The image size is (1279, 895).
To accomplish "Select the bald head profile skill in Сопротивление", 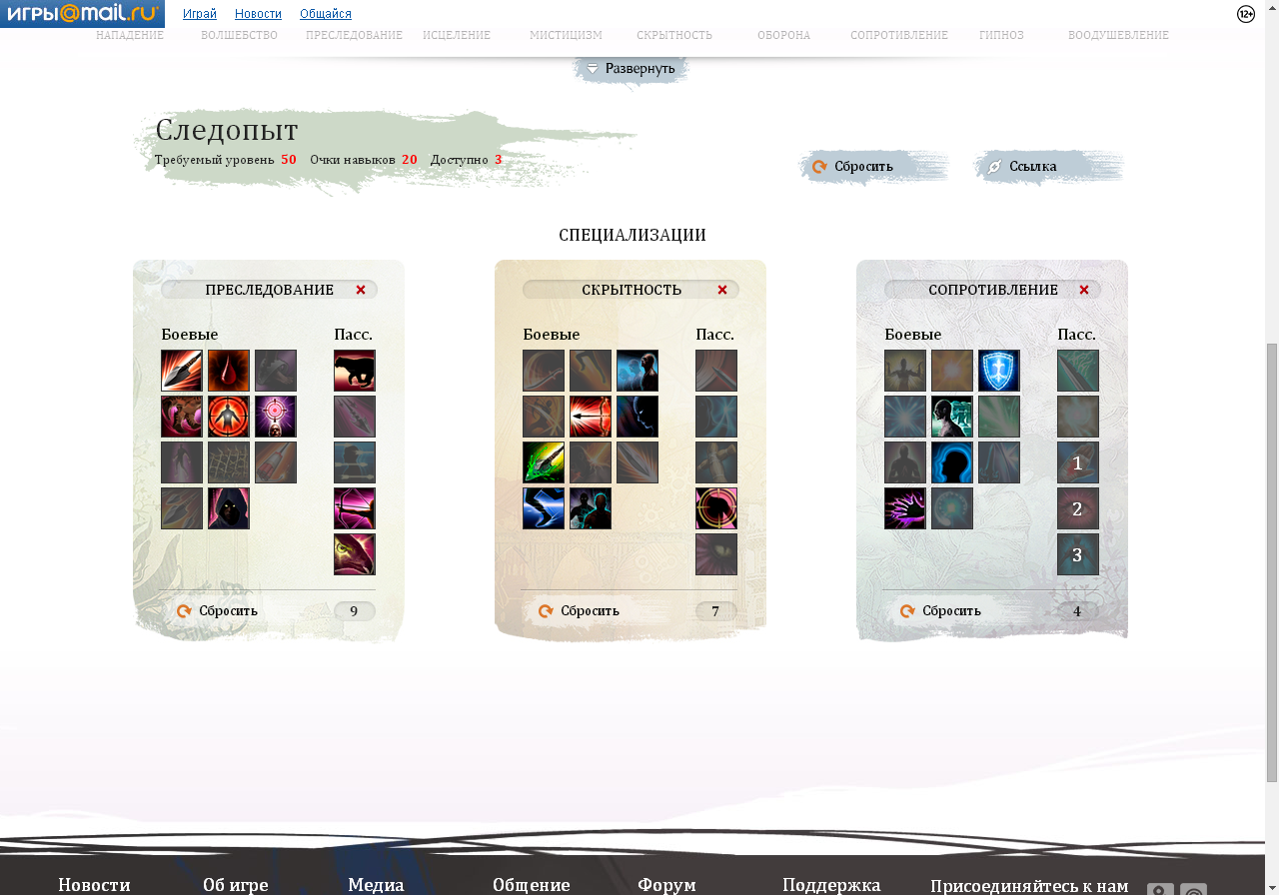I will [952, 417].
